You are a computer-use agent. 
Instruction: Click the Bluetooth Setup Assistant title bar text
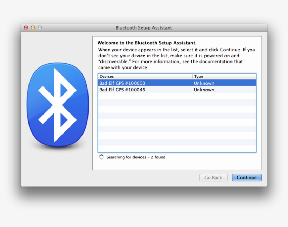(144, 27)
